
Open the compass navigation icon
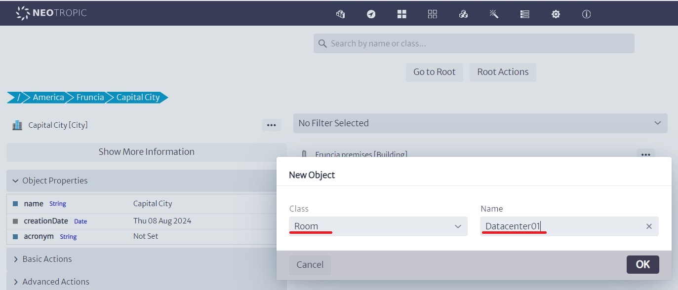(371, 14)
